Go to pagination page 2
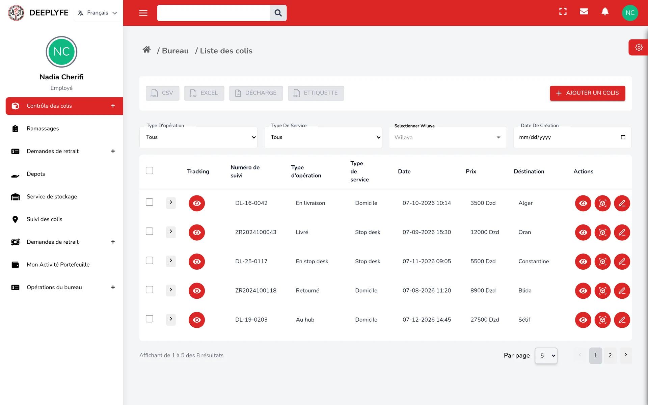648x405 pixels. point(610,355)
